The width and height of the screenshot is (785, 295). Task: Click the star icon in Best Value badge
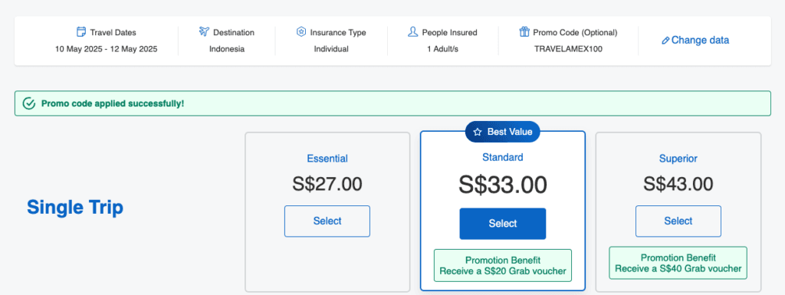pyautogui.click(x=478, y=132)
